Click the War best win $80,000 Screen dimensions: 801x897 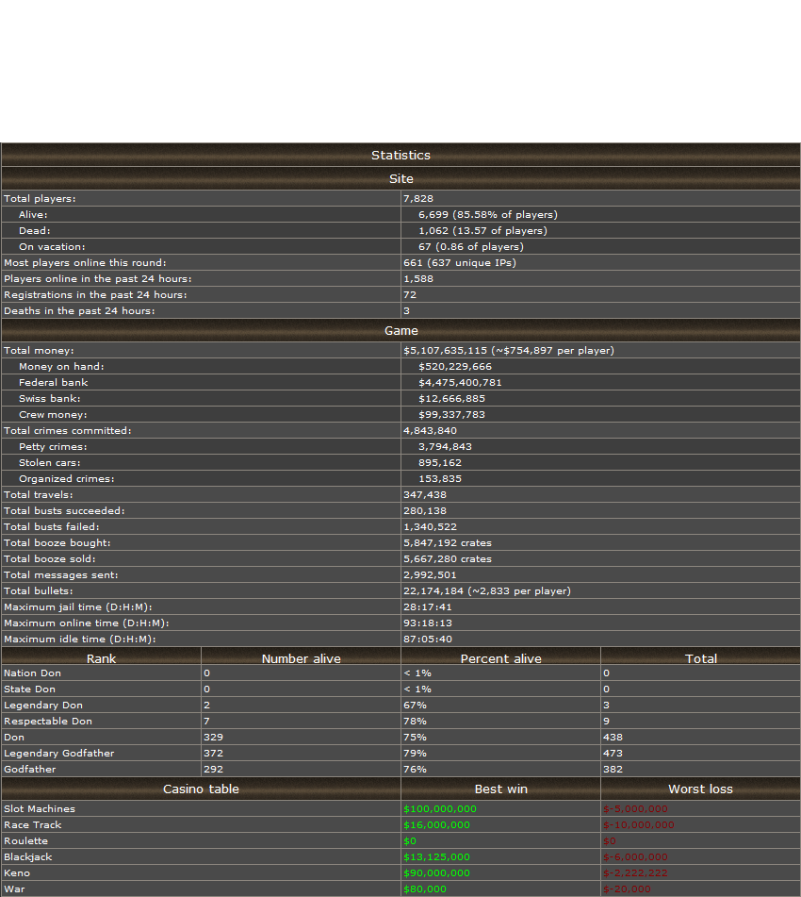click(425, 889)
